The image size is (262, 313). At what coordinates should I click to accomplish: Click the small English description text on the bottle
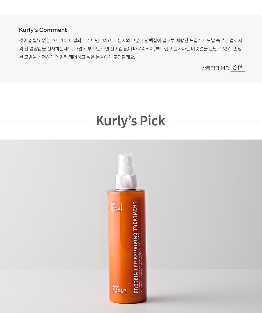(x=140, y=263)
